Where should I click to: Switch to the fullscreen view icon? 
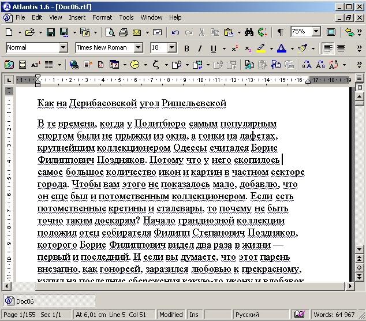pyautogui.click(x=331, y=32)
